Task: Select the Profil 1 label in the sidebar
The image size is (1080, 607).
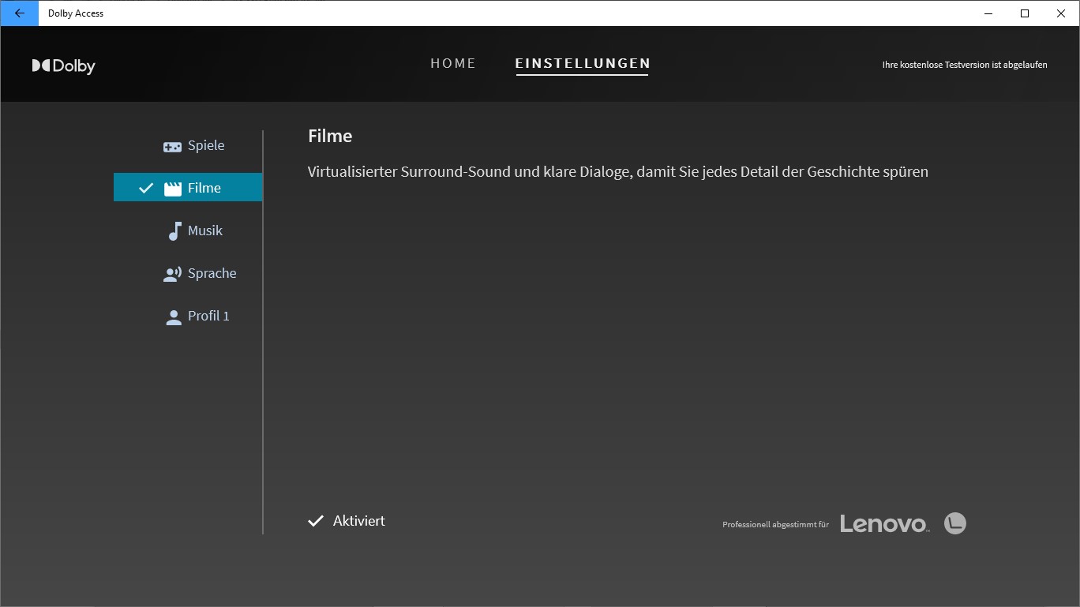Action: (x=208, y=316)
